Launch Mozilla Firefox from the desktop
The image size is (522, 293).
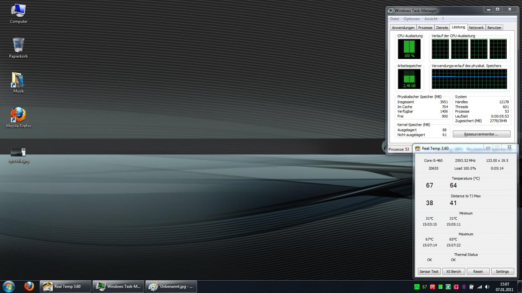coord(19,118)
